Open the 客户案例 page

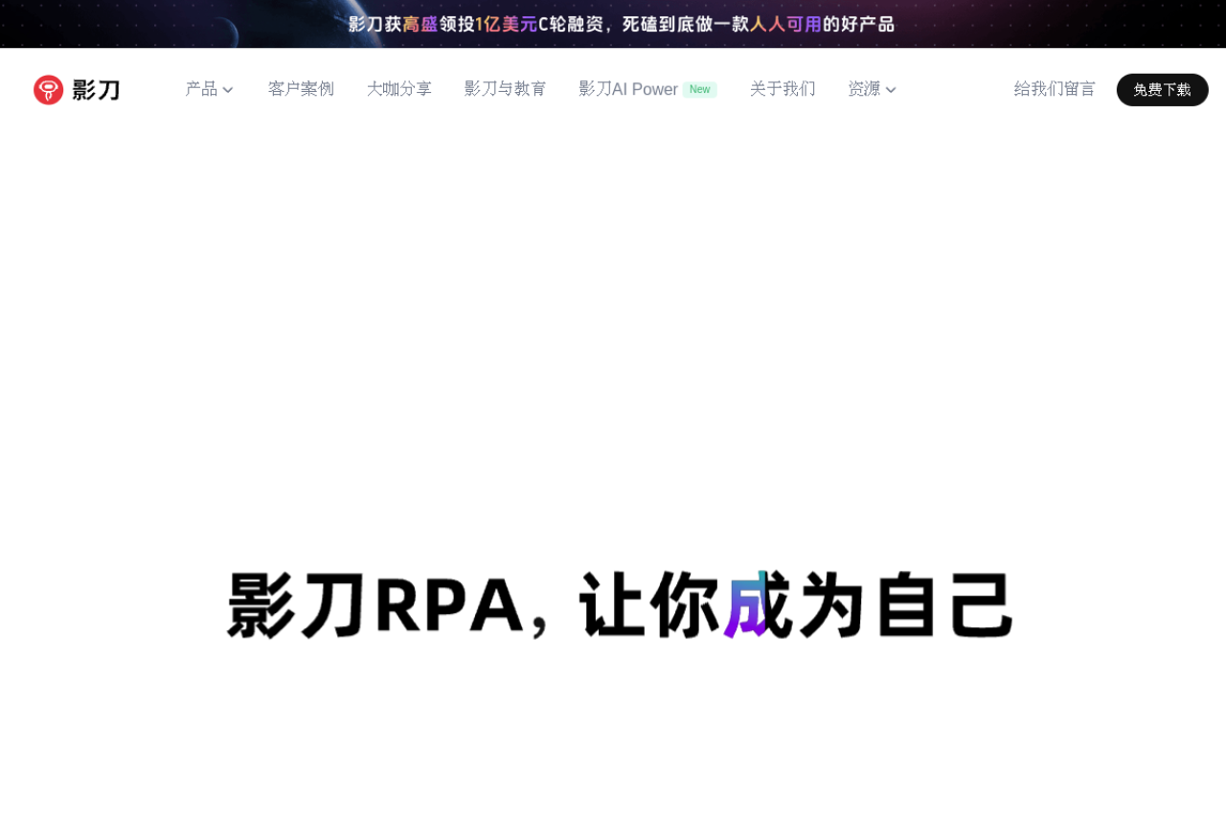click(301, 89)
